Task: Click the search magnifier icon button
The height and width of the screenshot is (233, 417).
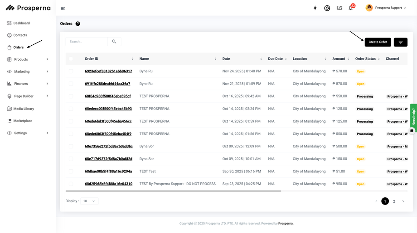Action: coord(114,42)
